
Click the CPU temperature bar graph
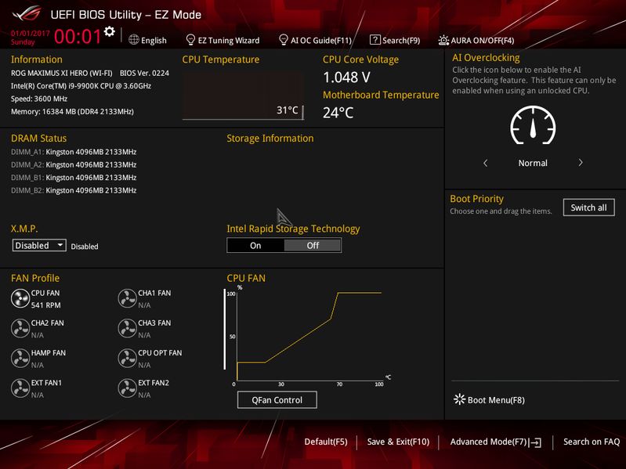tap(243, 96)
